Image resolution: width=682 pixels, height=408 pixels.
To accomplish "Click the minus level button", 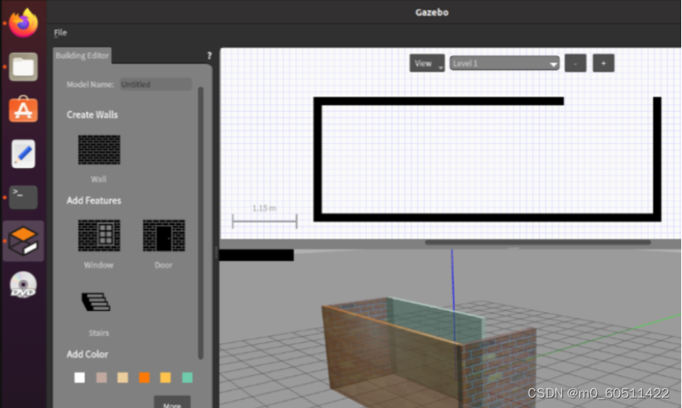I will 575,63.
